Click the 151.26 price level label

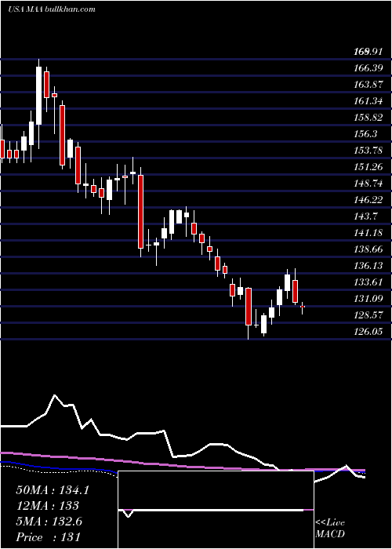coord(368,167)
